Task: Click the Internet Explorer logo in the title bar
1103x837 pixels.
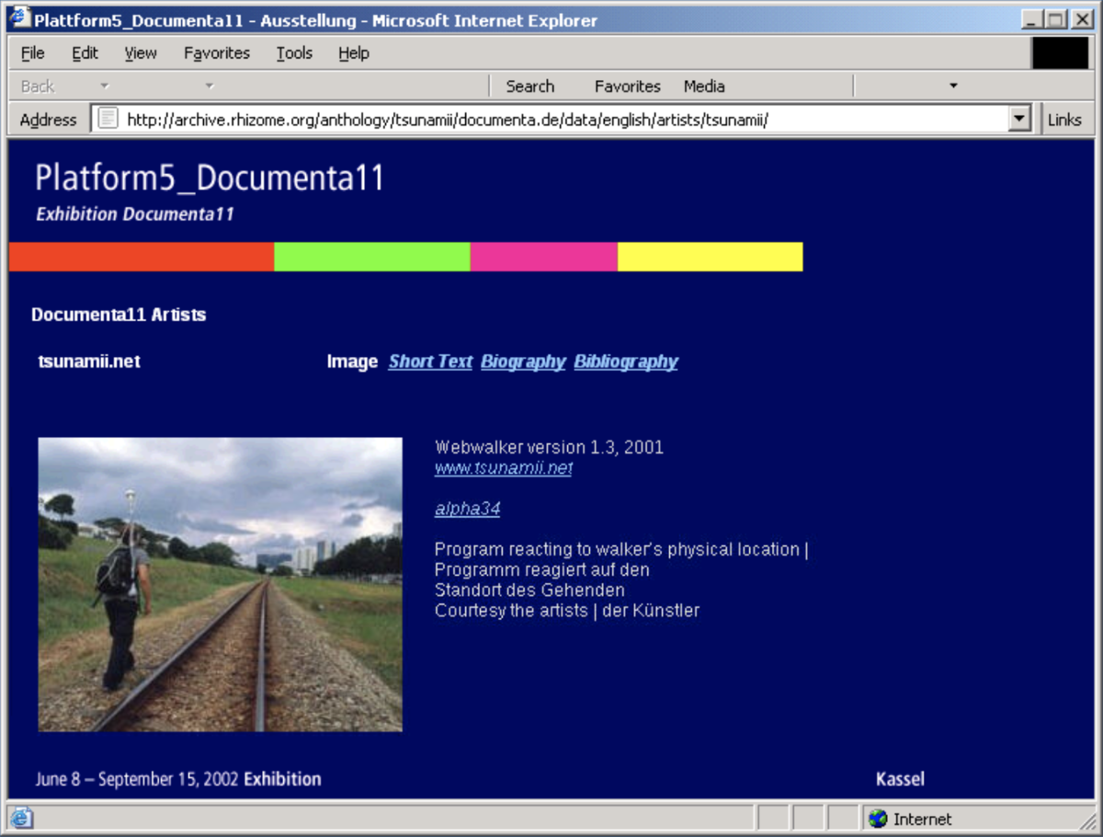Action: 17,18
